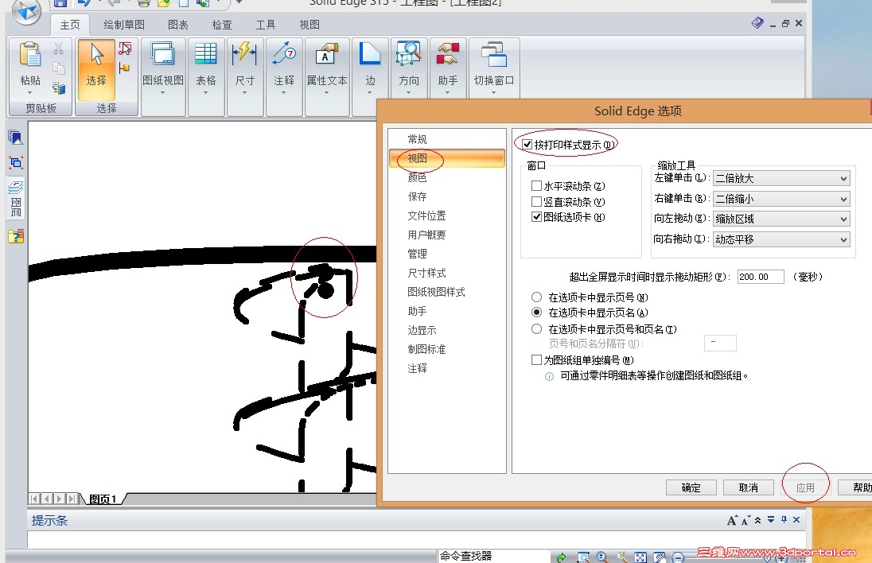Select 在选项卡中显示页名 radio button

click(x=537, y=313)
